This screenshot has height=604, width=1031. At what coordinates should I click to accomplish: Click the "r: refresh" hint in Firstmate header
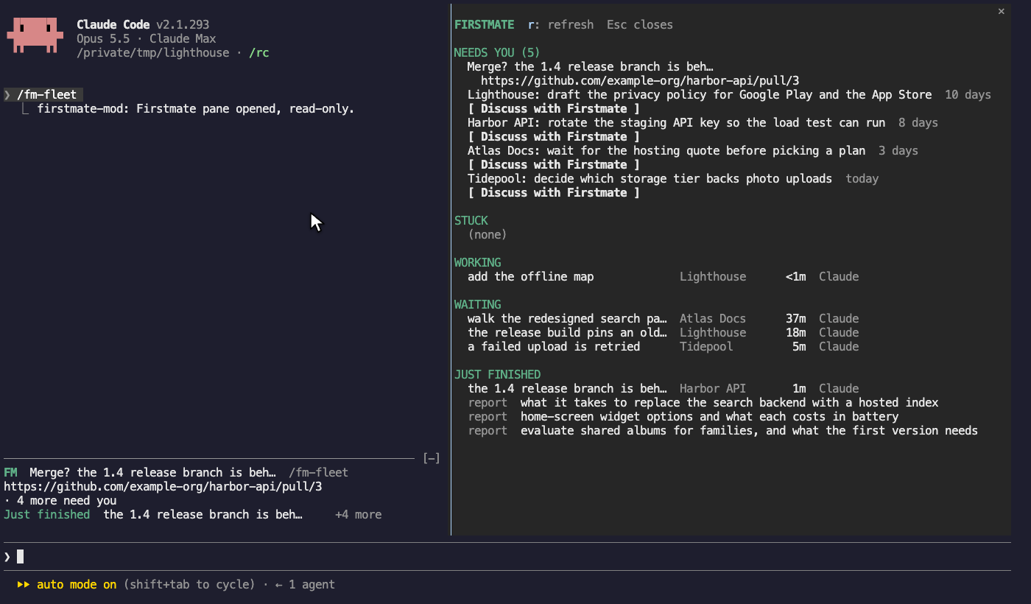pos(560,24)
